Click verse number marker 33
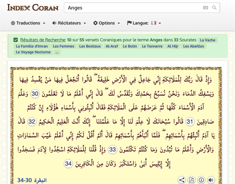This screenshot has height=184, width=235. [113, 149]
